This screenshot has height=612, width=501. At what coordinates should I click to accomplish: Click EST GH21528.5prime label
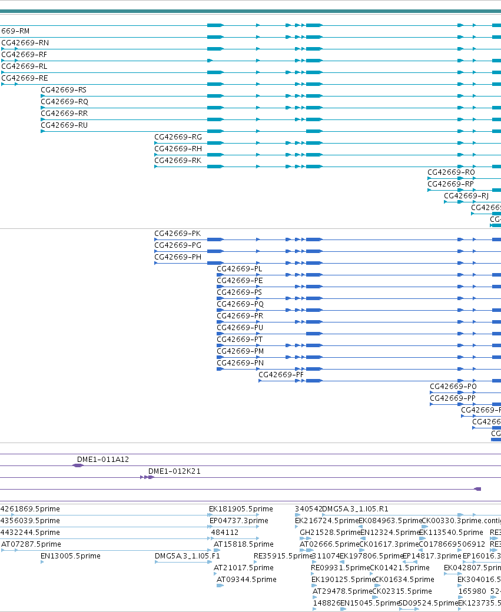click(330, 533)
